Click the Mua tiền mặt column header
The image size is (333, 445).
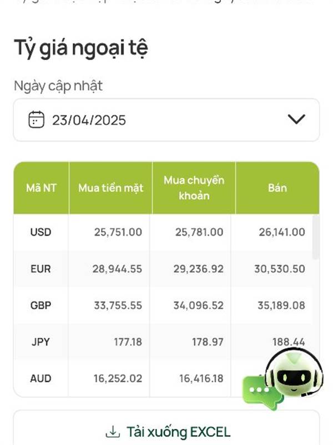(110, 188)
